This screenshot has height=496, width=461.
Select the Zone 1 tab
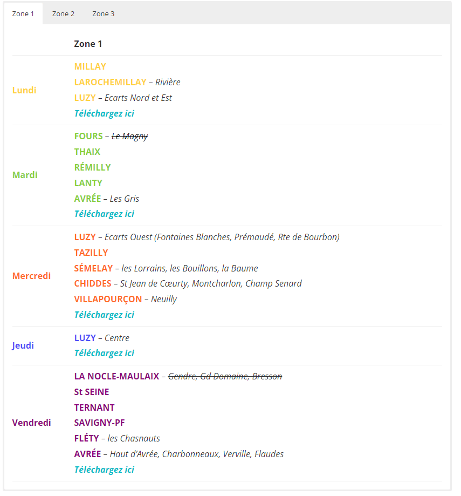[23, 13]
